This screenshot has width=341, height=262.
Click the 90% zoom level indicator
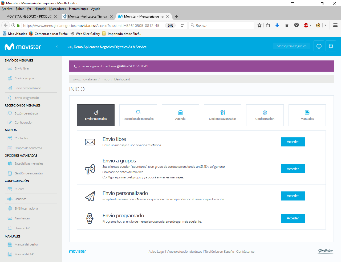(170, 26)
